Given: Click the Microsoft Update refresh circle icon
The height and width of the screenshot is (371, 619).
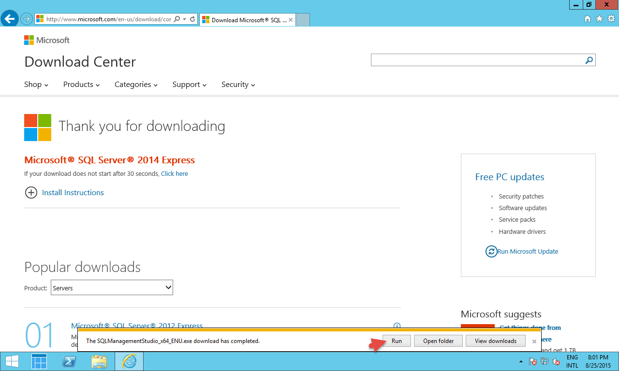Looking at the screenshot, I should (491, 251).
